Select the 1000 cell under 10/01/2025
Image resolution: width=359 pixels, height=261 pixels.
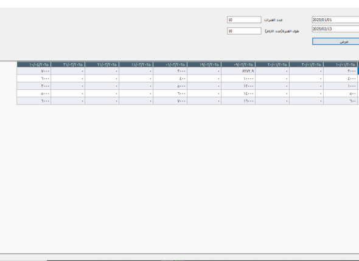pyautogui.click(x=341, y=86)
